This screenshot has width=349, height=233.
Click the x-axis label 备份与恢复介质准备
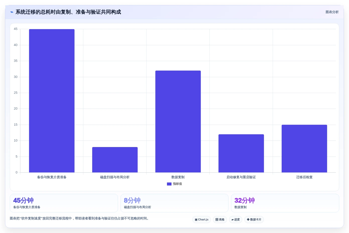coord(52,177)
